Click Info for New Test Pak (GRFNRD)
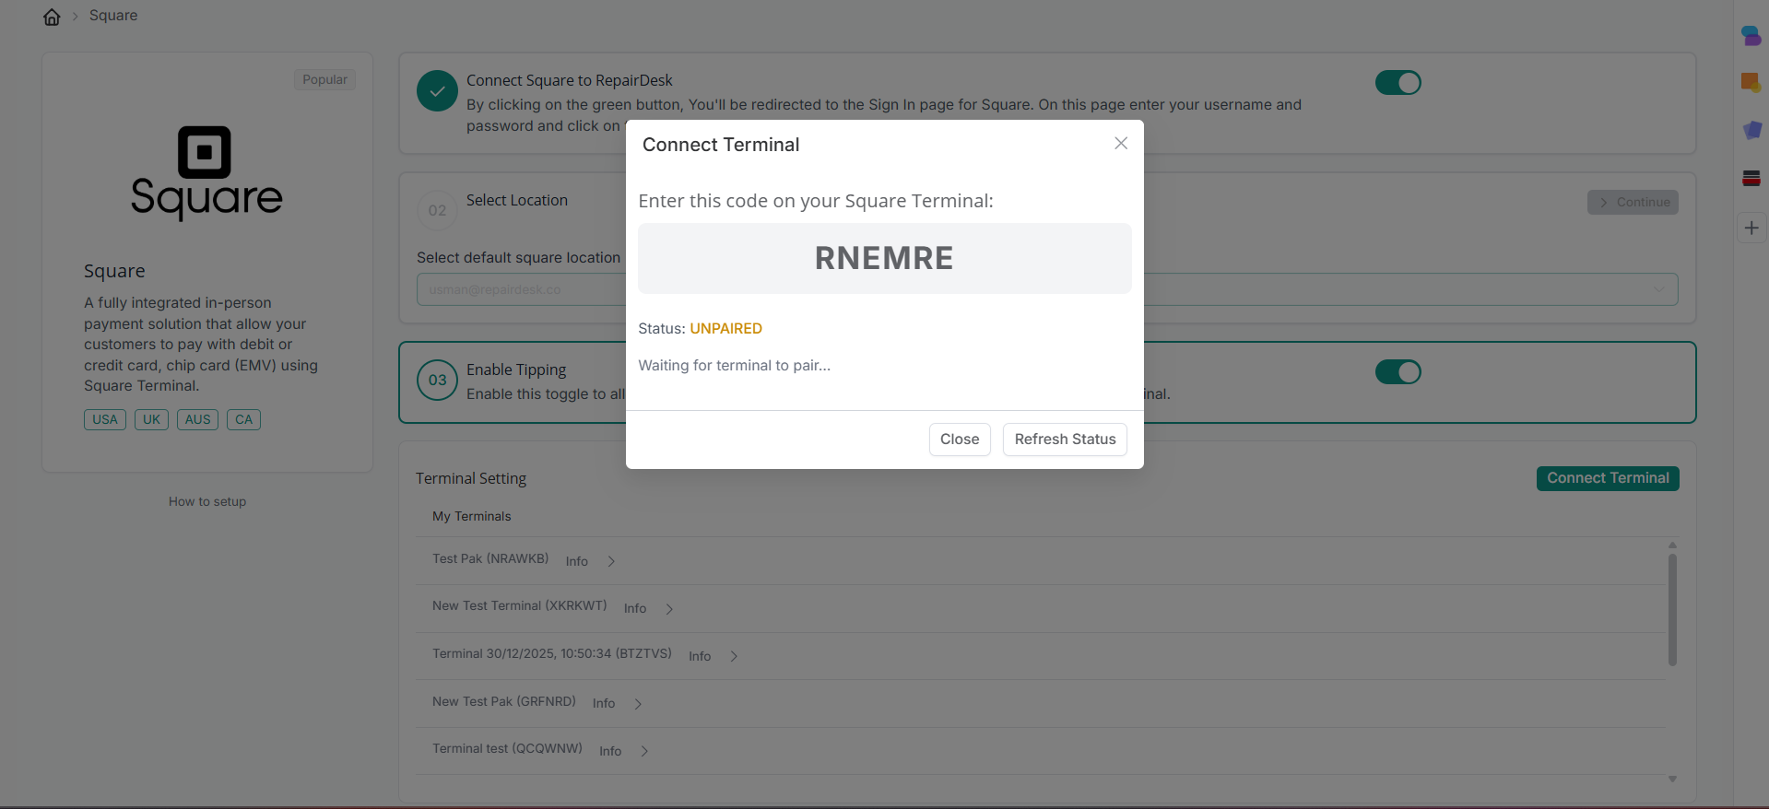 (x=604, y=704)
